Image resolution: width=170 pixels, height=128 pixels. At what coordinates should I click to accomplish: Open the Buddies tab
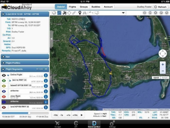click(x=96, y=7)
